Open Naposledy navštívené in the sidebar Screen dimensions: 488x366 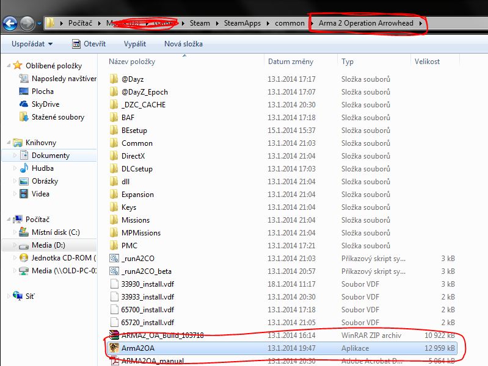[x=64, y=79]
